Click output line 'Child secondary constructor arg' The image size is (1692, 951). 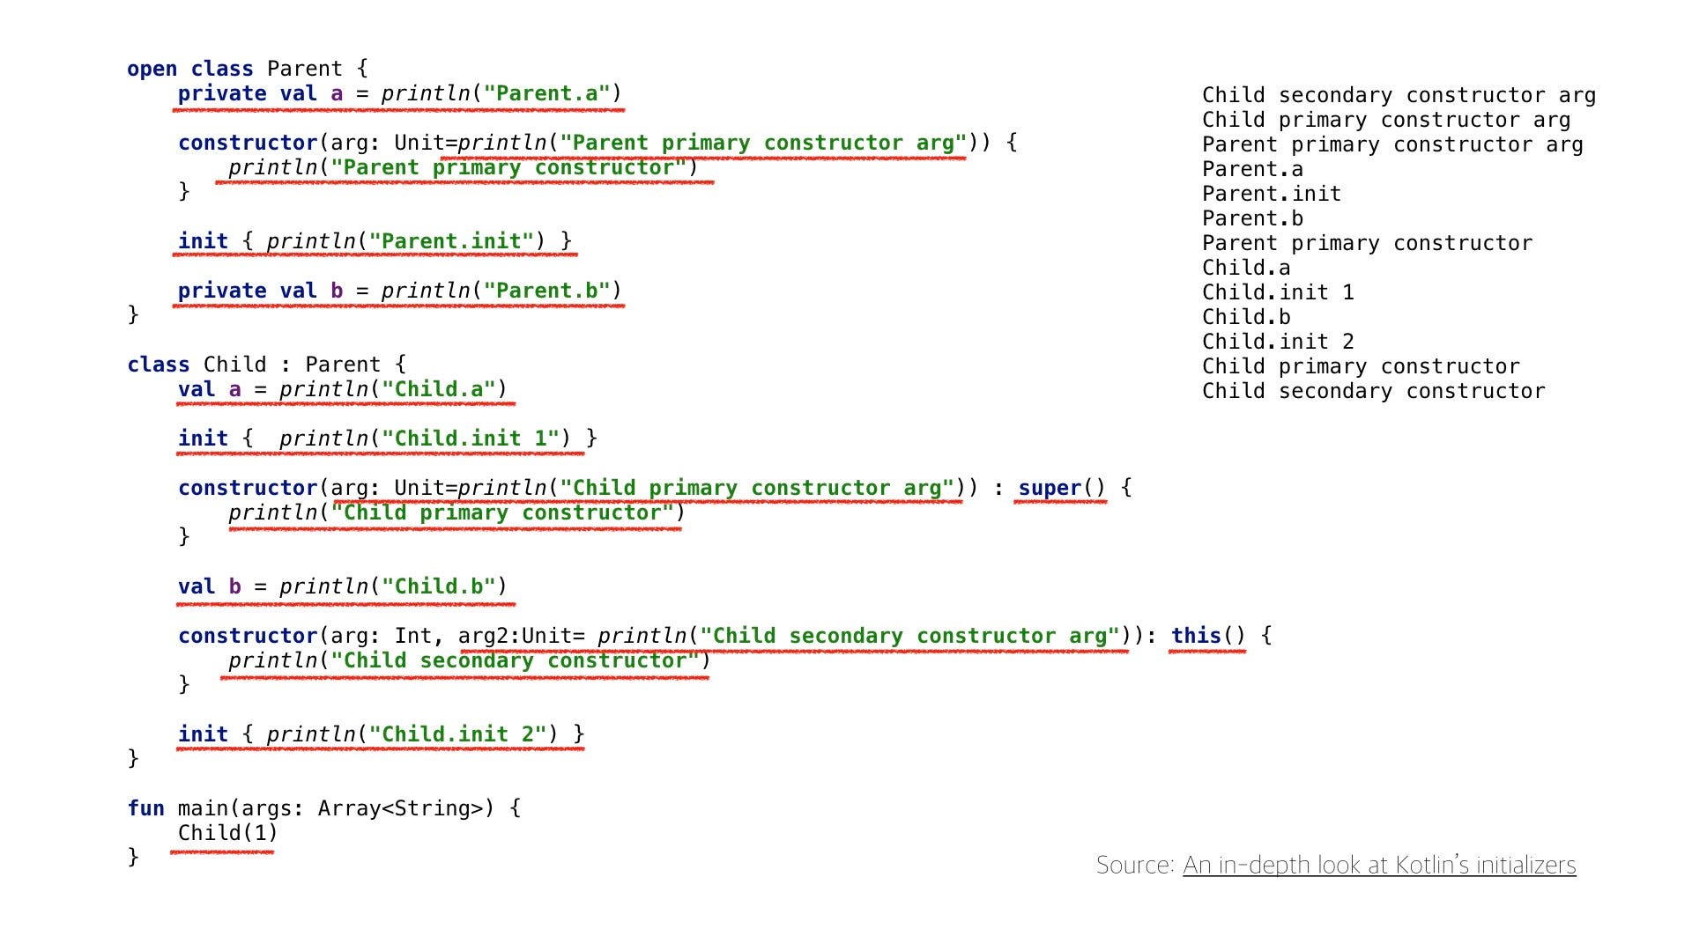(1399, 95)
